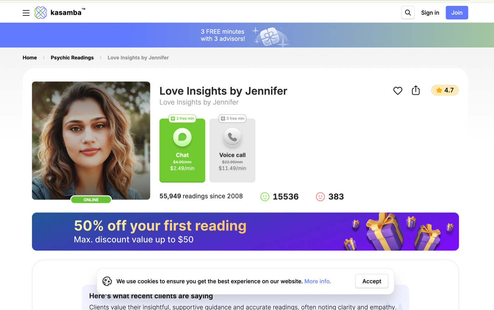Select crossed-out $4.99/min chat price
This screenshot has width=494, height=310.
click(x=182, y=162)
